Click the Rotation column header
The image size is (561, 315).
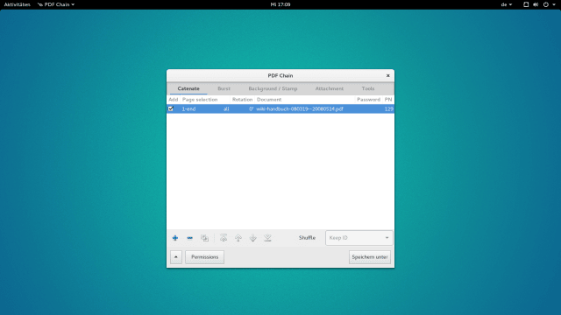pos(242,100)
